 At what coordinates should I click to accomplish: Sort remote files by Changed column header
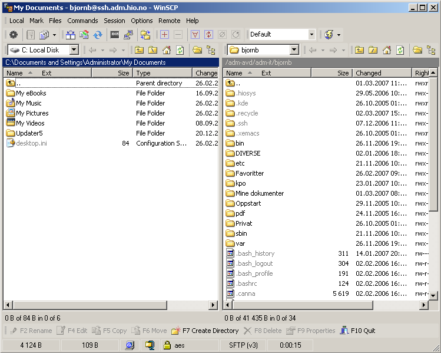coord(382,73)
